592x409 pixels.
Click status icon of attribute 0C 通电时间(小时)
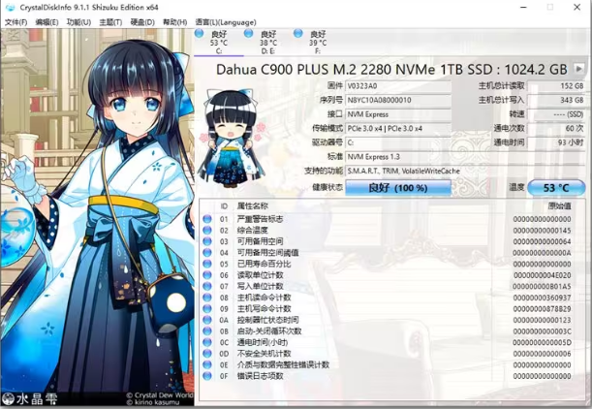pos(207,342)
